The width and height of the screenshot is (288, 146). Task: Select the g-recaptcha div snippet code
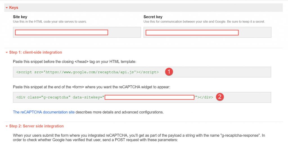coord(115,97)
